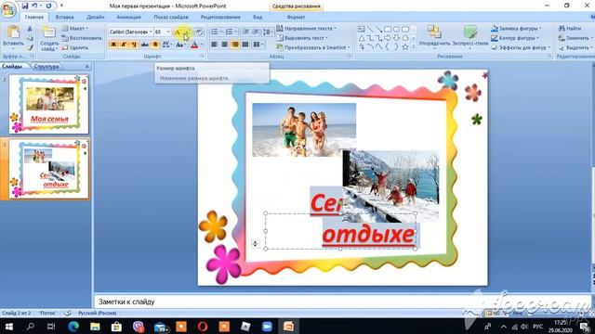
Task: Click the Заменить button
Action: (x=575, y=38)
